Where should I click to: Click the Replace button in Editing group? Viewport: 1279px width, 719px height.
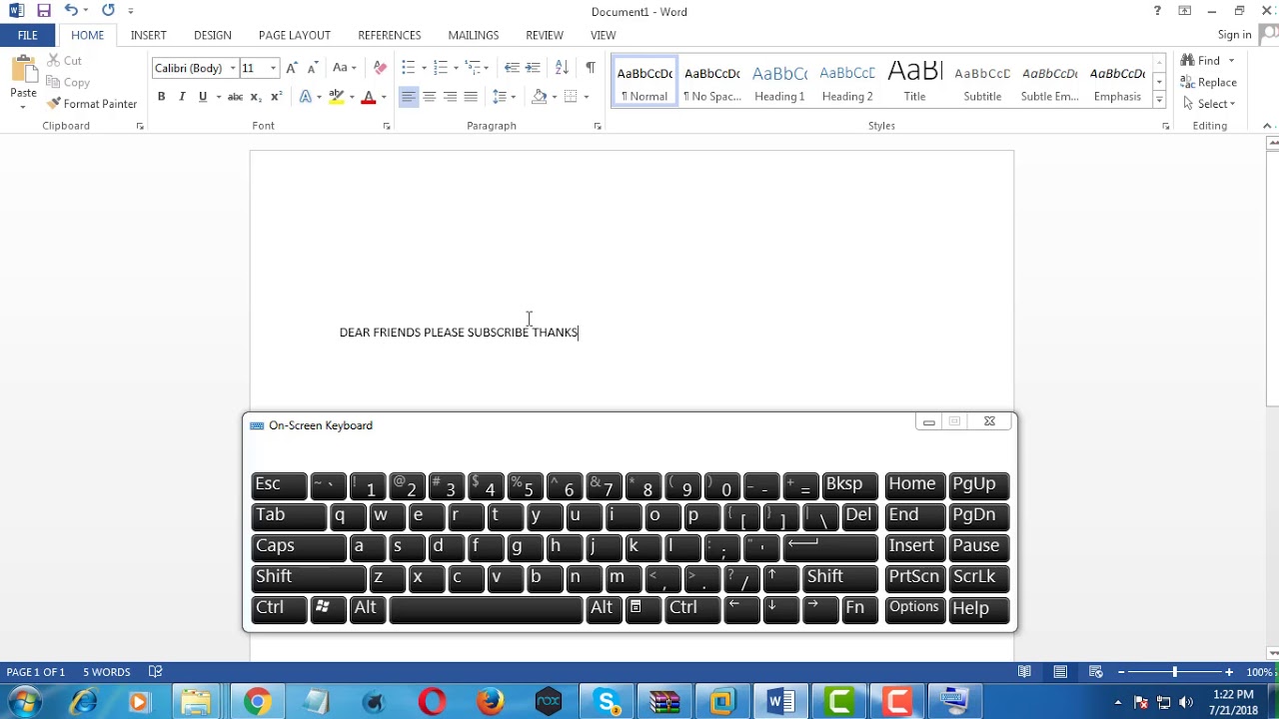point(1208,83)
